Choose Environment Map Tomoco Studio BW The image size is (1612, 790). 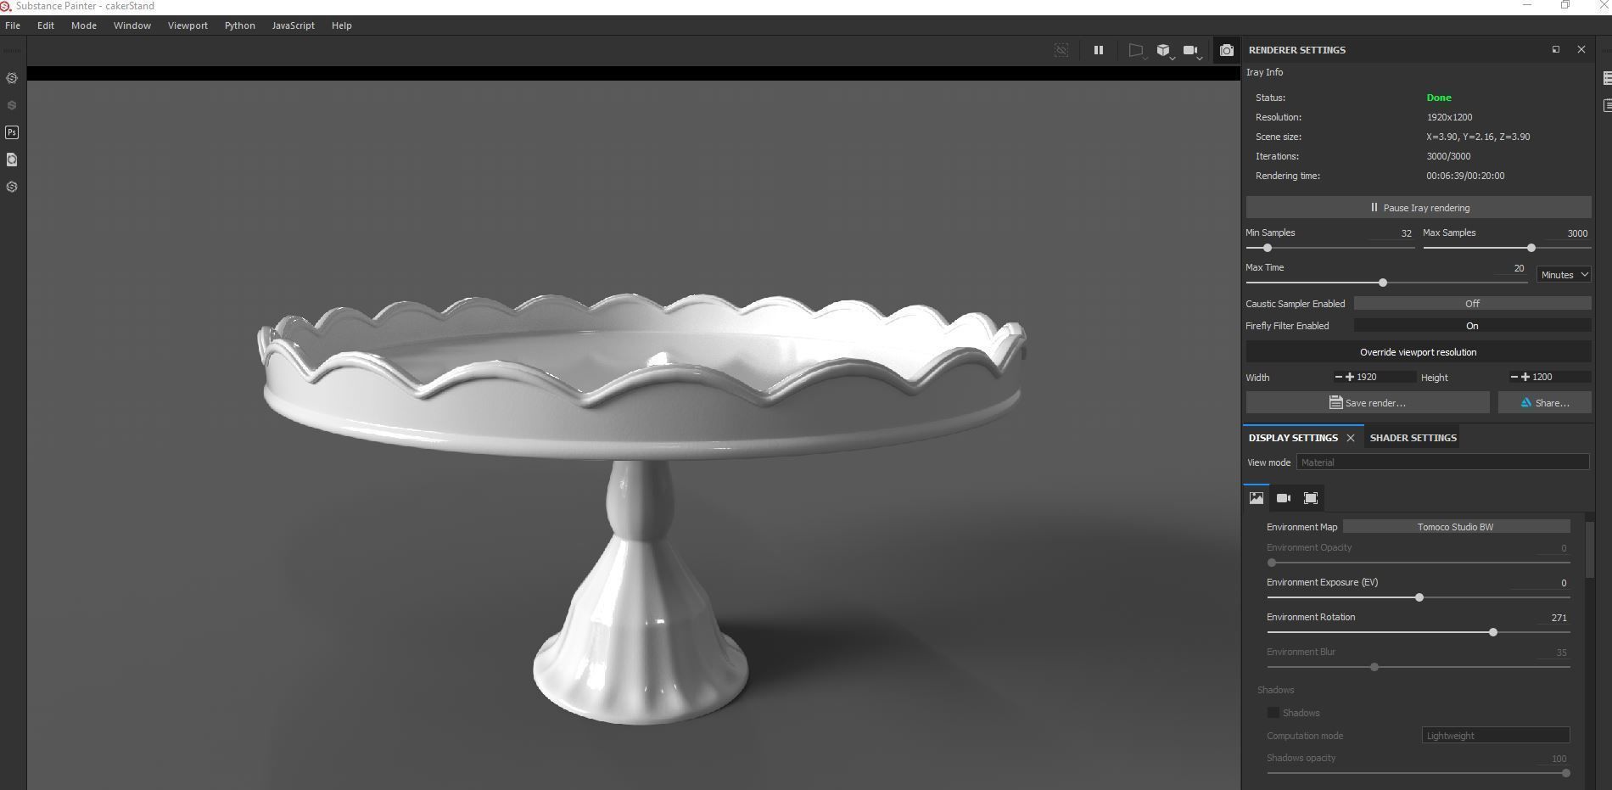point(1456,527)
